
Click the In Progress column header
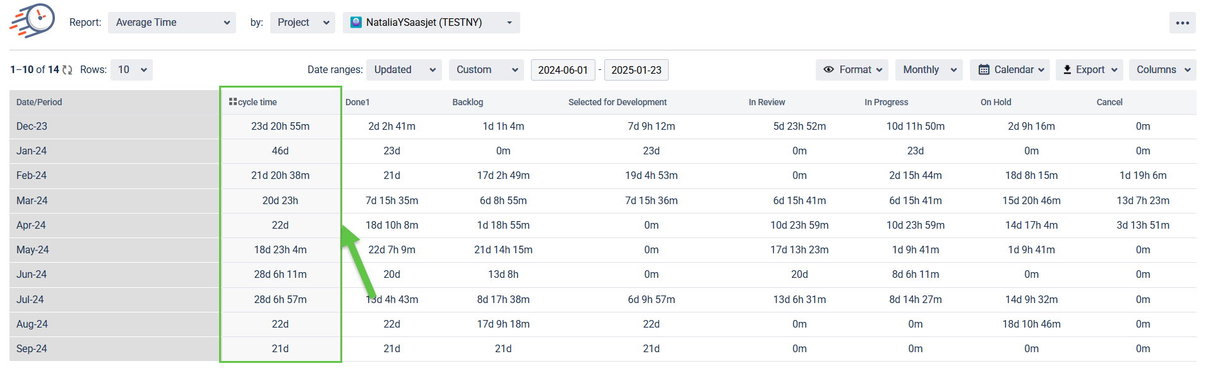pos(886,102)
